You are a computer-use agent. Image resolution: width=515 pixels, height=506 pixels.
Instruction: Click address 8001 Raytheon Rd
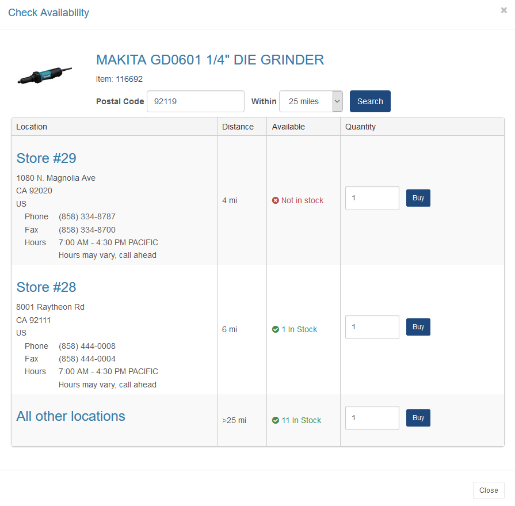tap(50, 307)
